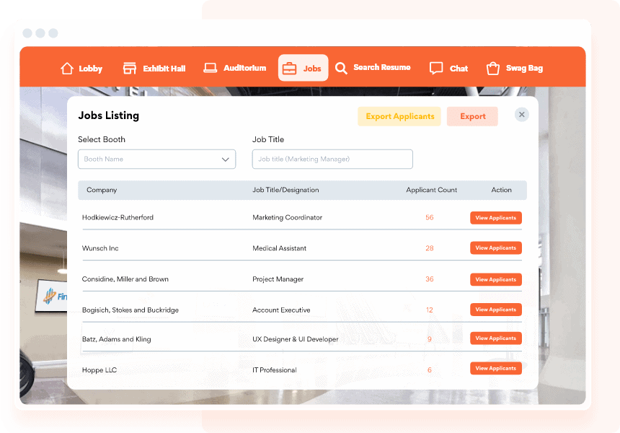Viewport: 620px width, 433px height.
Task: Click the Chat speech bubble icon
Action: 436,69
